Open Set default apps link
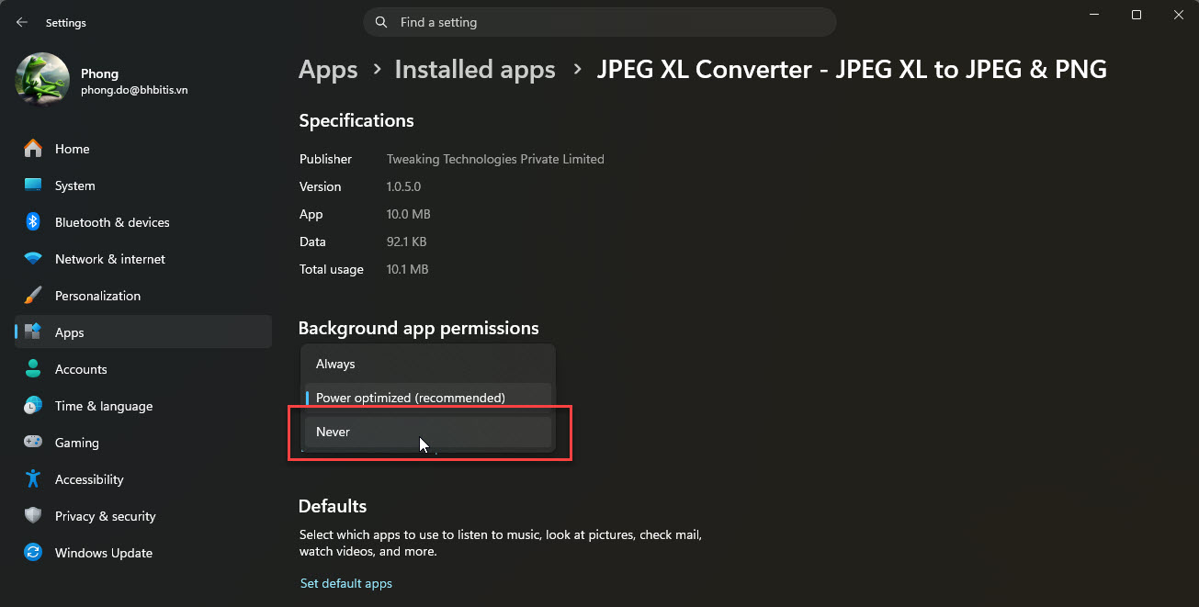Viewport: 1199px width, 607px height. click(x=346, y=583)
